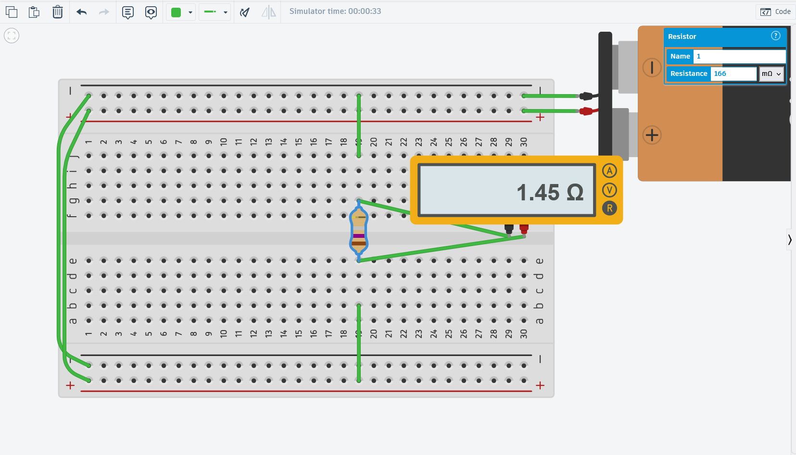Screen dimensions: 796x455
Task: Open the wire color dropdown
Action: (x=190, y=12)
